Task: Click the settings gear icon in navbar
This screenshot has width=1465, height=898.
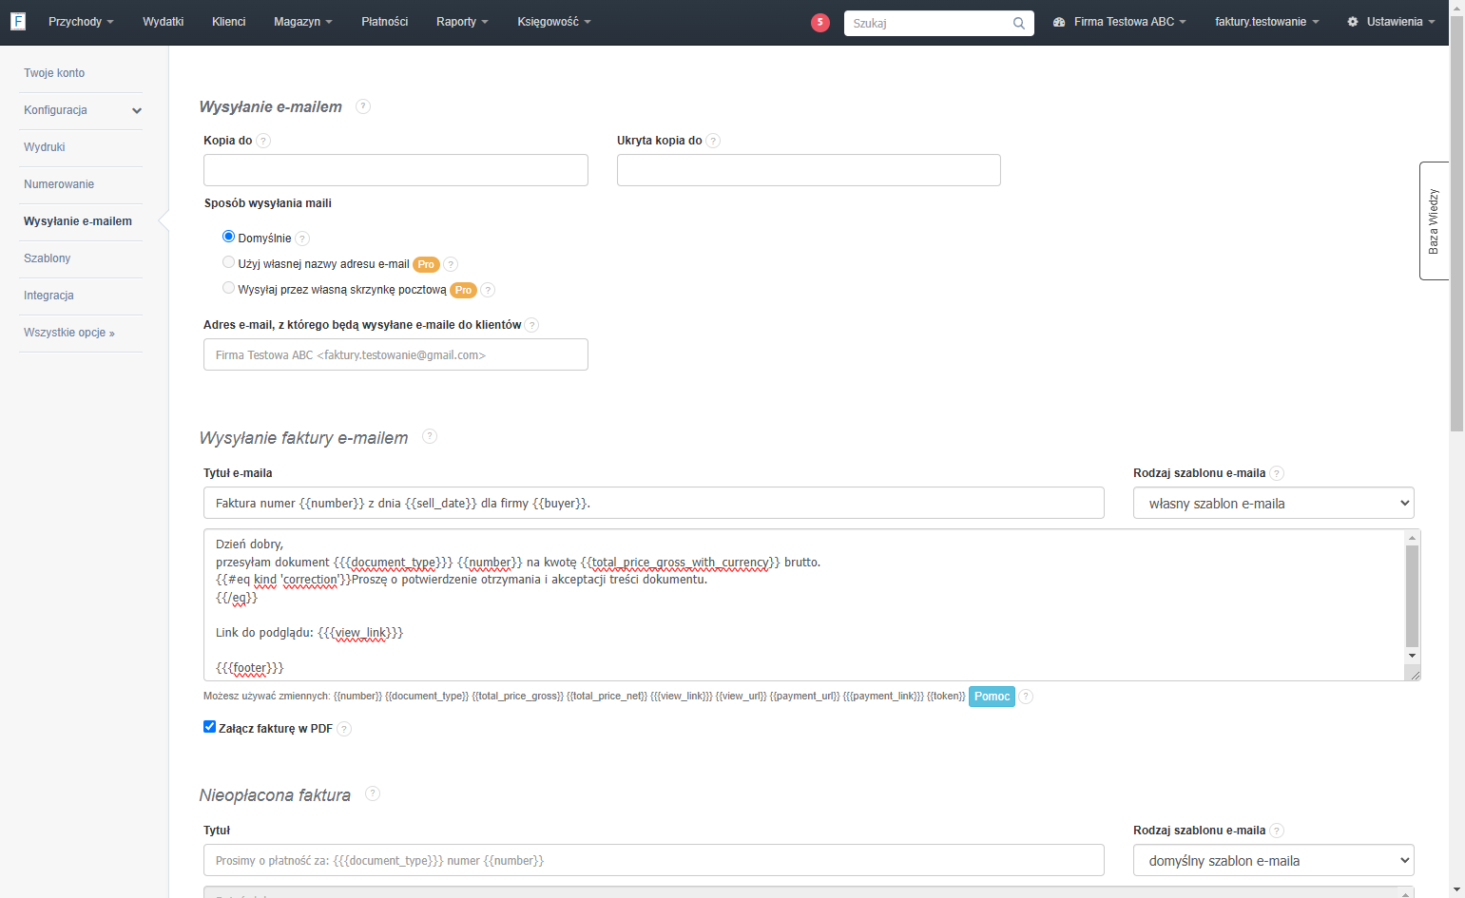Action: [1353, 22]
